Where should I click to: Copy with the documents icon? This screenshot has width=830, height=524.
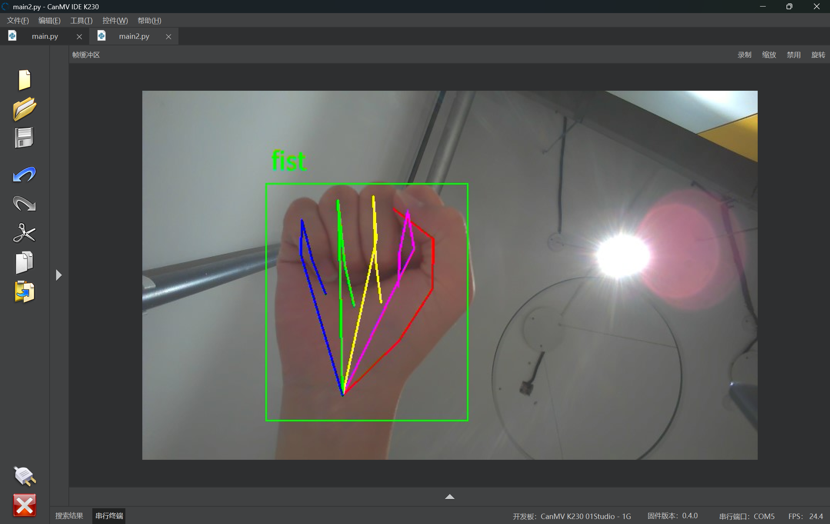(25, 263)
